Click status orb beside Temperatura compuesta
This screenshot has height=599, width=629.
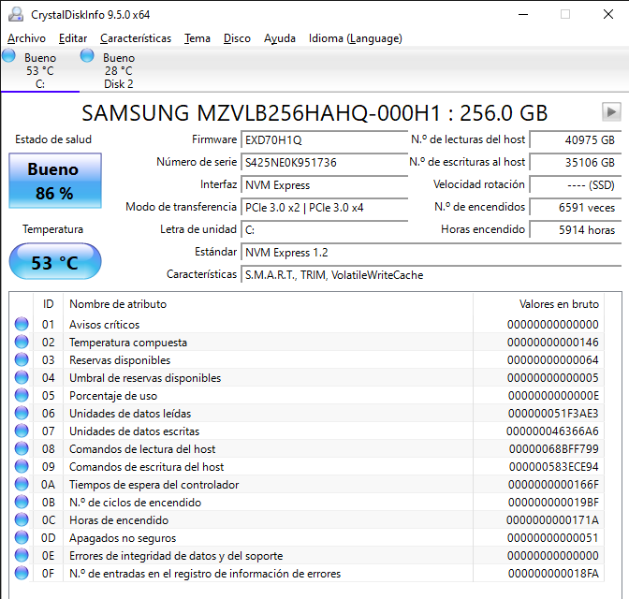22,343
